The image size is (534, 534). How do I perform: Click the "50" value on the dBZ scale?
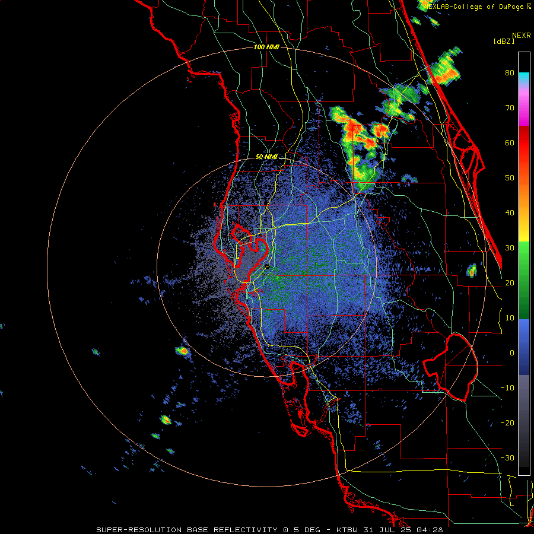(510, 178)
